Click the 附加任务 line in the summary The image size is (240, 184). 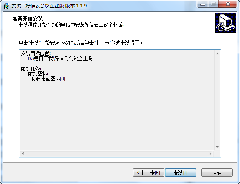[31, 69]
